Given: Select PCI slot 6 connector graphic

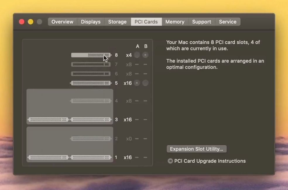Looking at the screenshot, I should tap(91, 74).
